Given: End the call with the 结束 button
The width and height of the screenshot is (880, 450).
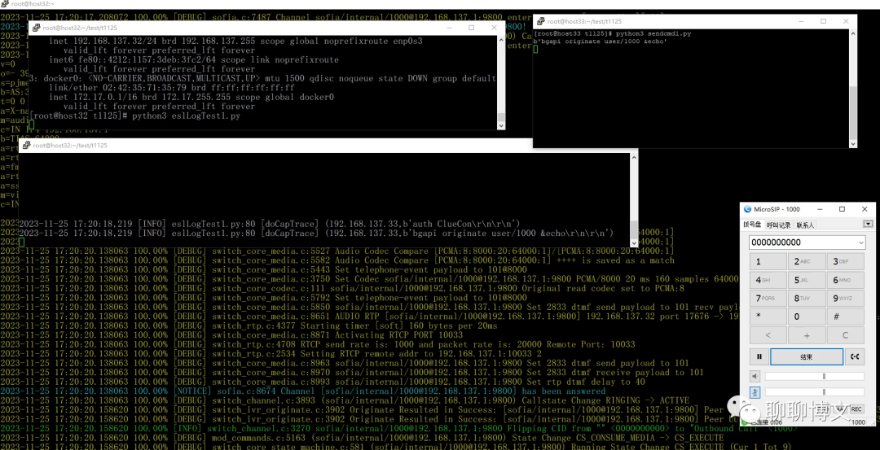Looking at the screenshot, I should click(x=807, y=356).
